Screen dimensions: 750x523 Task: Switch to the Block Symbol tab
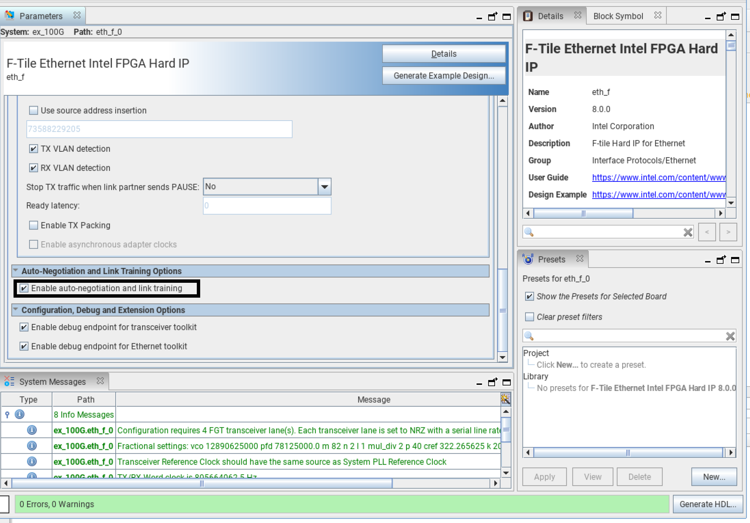coord(618,16)
